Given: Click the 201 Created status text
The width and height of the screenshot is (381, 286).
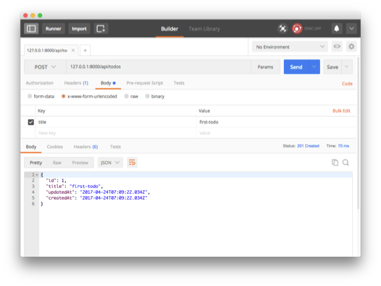Looking at the screenshot, I should tap(308, 146).
